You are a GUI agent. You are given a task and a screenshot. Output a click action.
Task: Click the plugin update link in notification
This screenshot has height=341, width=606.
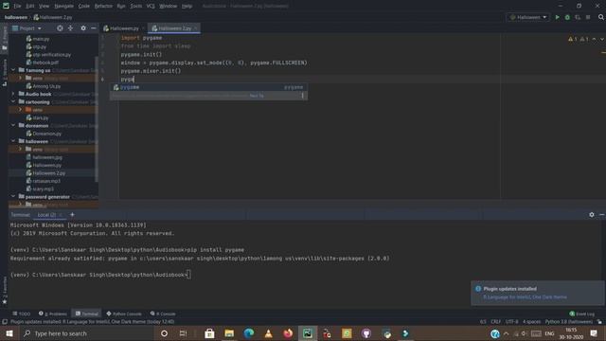525,296
